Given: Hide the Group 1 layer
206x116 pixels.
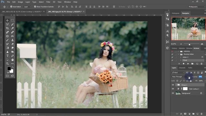Looking at the screenshot, I should 173,85.
